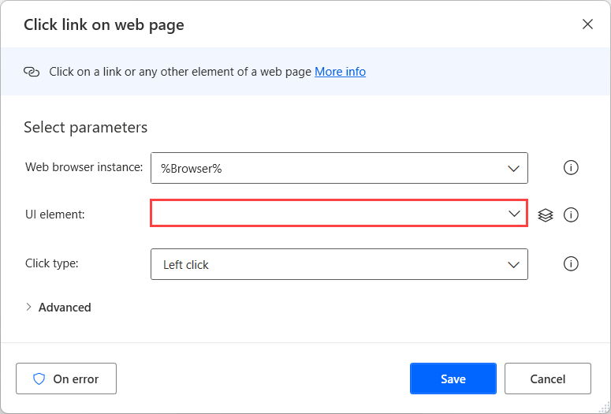Click the Advanced section label

[x=65, y=308]
